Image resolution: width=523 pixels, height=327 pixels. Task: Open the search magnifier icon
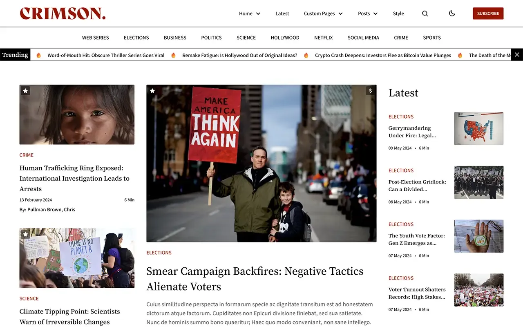[425, 13]
